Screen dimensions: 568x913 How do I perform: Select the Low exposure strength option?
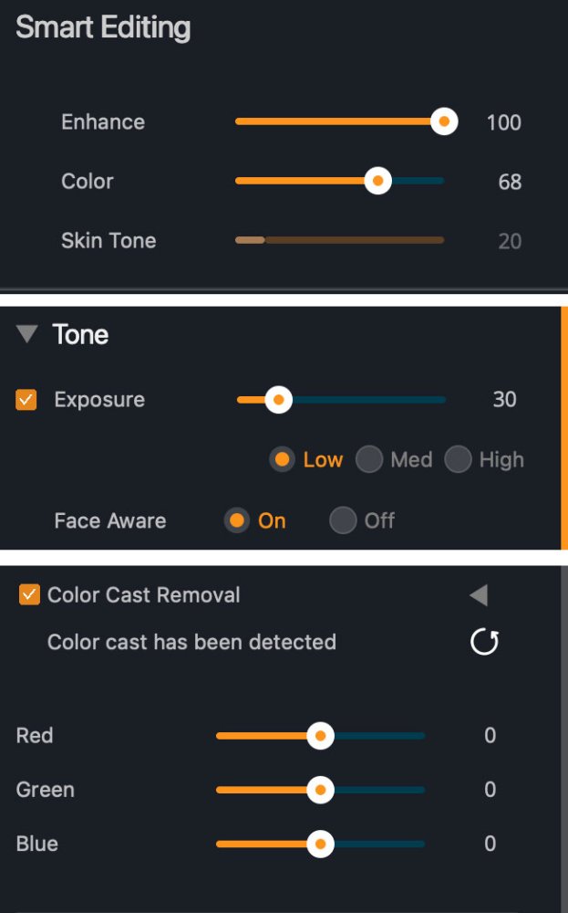pos(283,459)
